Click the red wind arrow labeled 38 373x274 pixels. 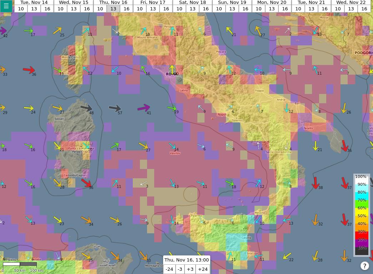(x=315, y=183)
